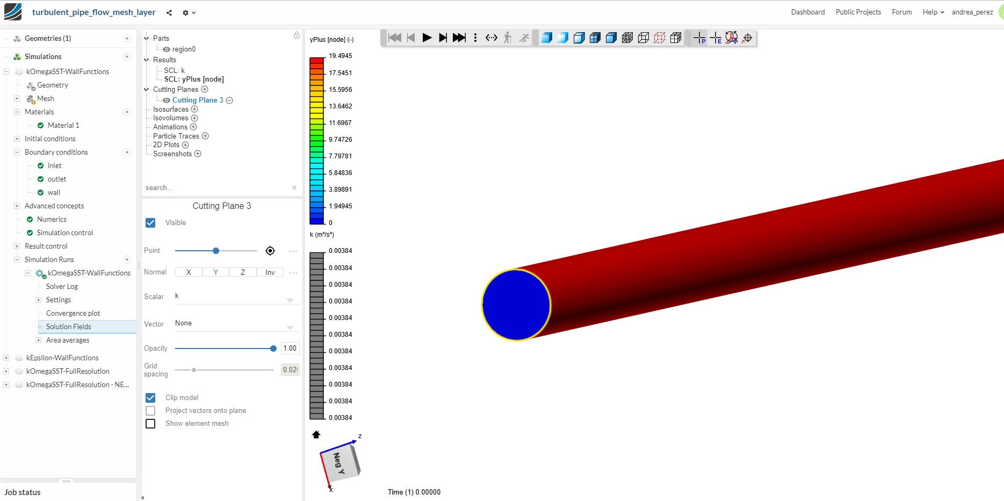1004x501 pixels.
Task: Start playback with the play button
Action: pos(427,38)
